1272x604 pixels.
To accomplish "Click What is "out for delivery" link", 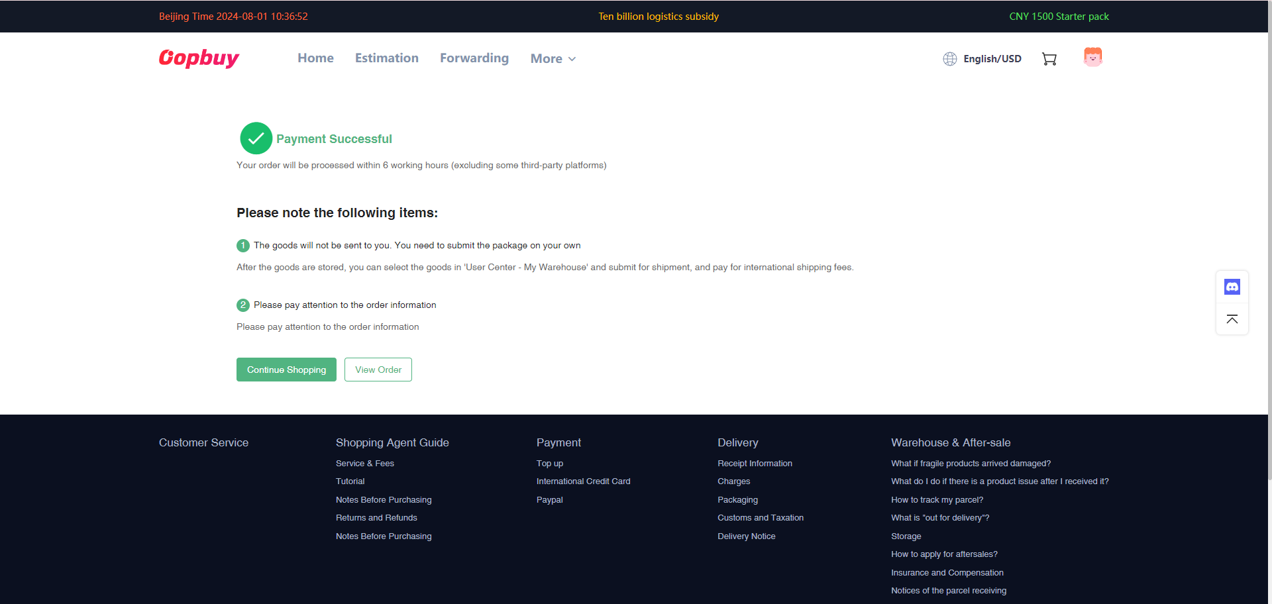I will click(940, 518).
